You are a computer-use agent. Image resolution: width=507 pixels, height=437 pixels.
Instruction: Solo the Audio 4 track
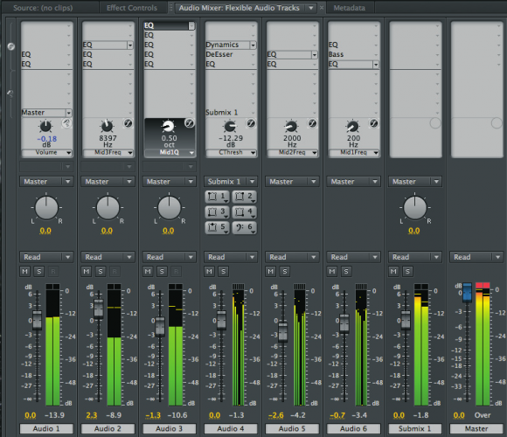[224, 271]
